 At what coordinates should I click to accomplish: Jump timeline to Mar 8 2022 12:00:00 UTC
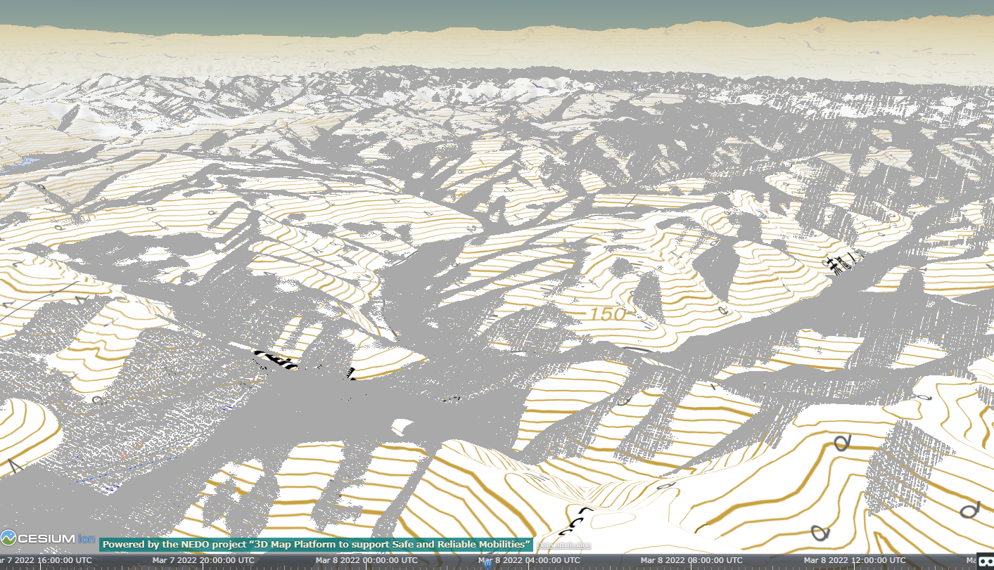click(x=856, y=560)
